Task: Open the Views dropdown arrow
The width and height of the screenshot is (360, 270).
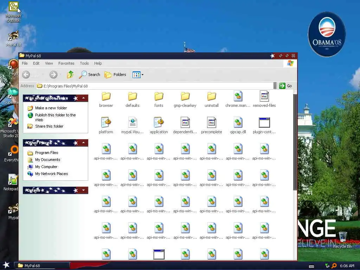Action: point(143,75)
